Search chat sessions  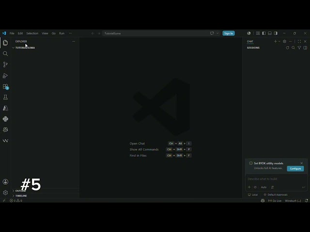(x=294, y=48)
